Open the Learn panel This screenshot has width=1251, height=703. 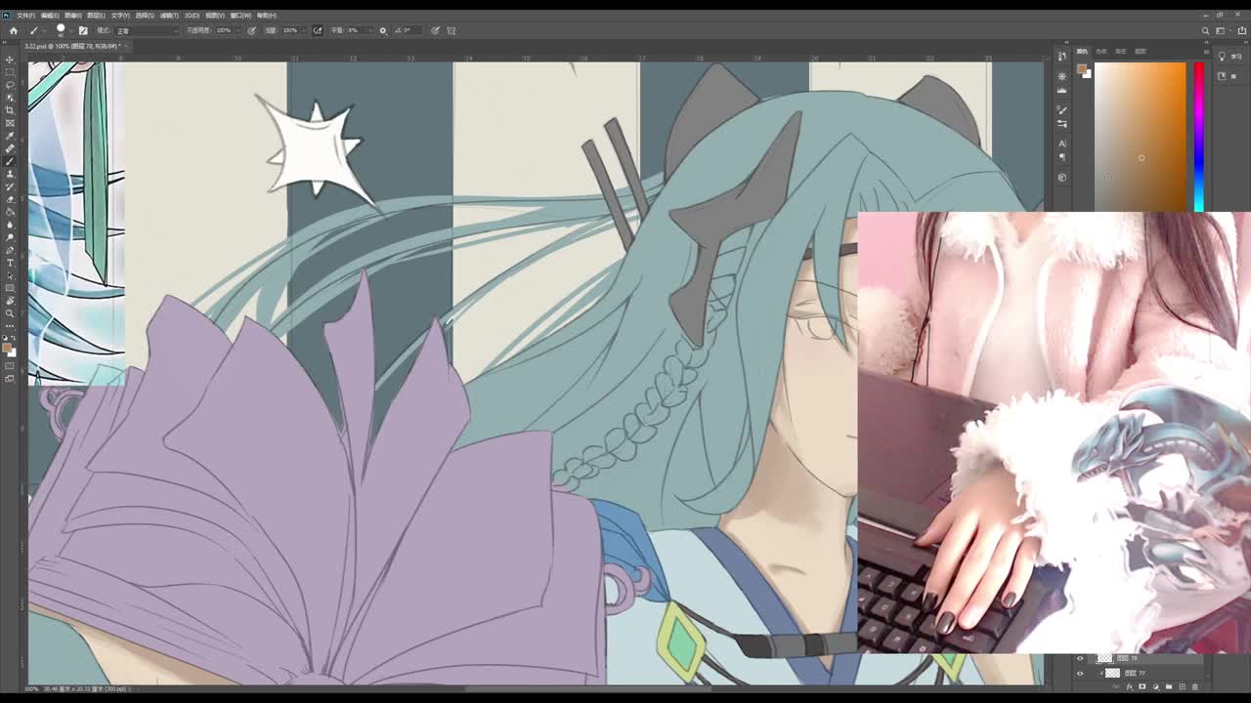(x=1231, y=57)
